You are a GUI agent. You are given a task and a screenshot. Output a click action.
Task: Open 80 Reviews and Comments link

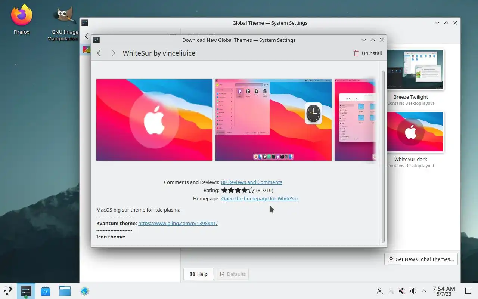click(x=252, y=182)
